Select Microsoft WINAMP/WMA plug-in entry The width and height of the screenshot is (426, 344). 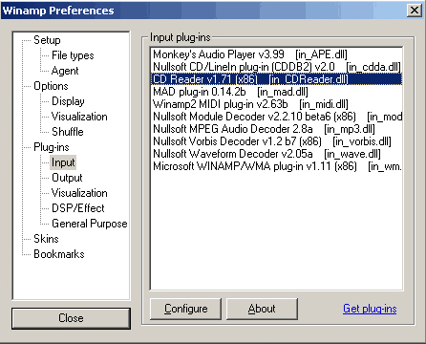[276, 166]
